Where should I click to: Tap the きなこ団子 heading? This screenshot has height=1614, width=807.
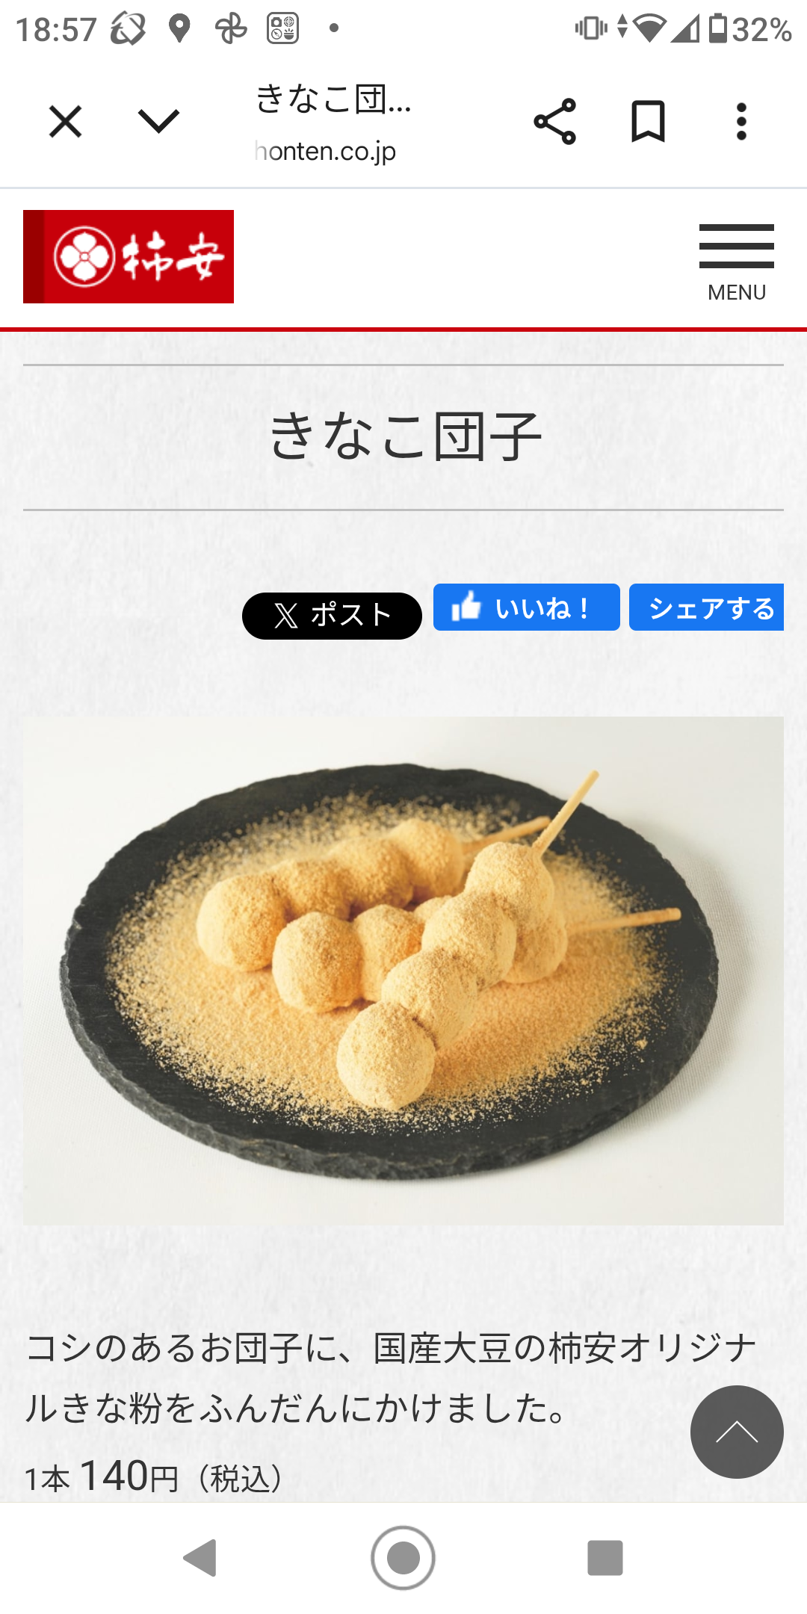pos(404,436)
